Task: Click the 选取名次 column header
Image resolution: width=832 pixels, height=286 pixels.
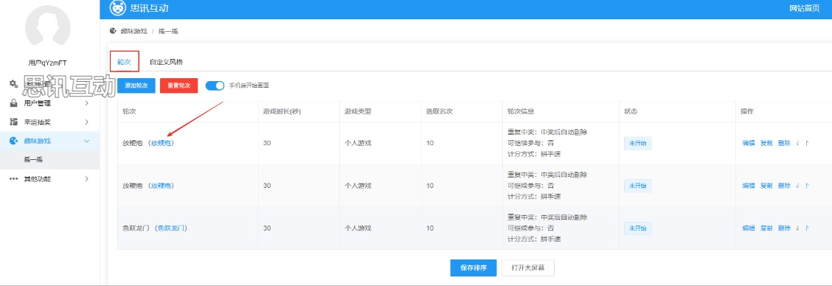Action: point(439,112)
